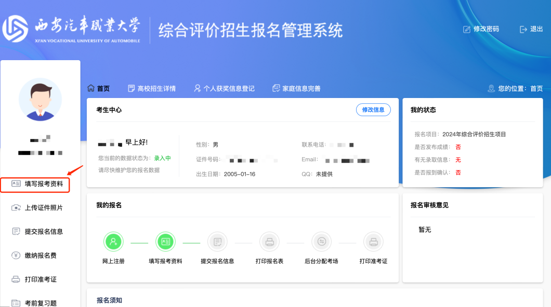Click the 打印准考证 progress step icon
Image resolution: width=551 pixels, height=307 pixels.
click(x=373, y=241)
